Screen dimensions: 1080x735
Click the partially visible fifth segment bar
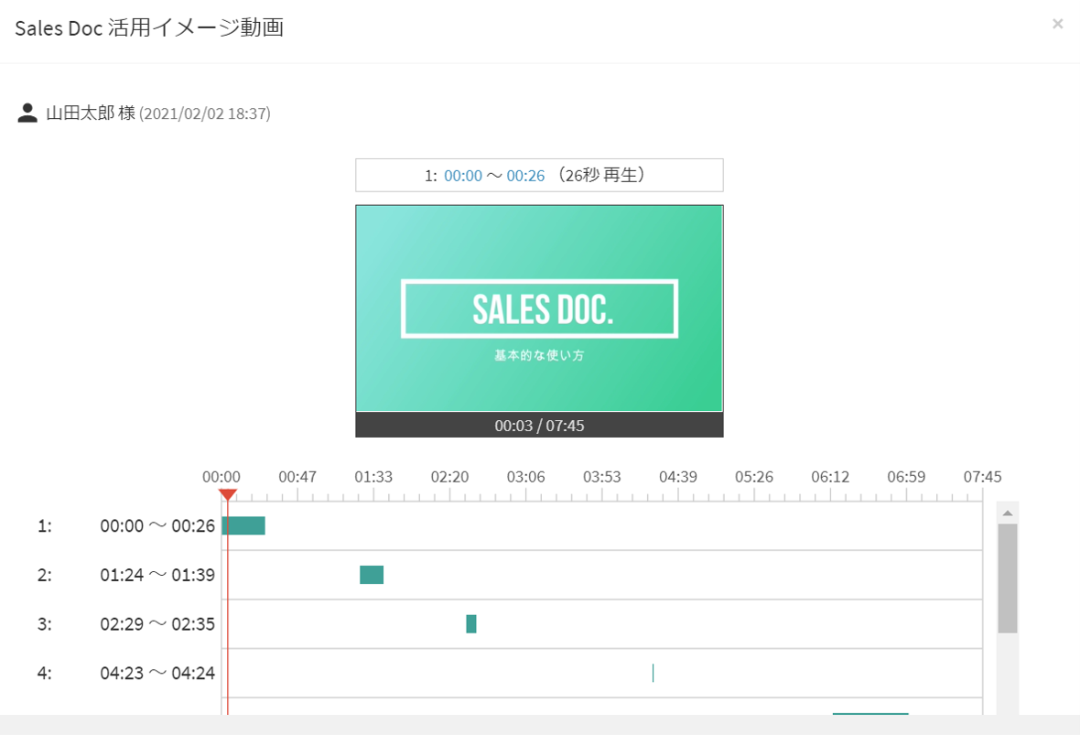coord(869,713)
